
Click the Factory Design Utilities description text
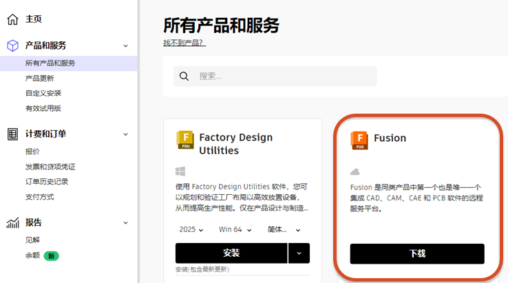(242, 198)
